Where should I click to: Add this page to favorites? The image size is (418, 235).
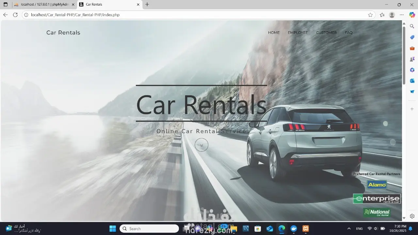pos(370,15)
